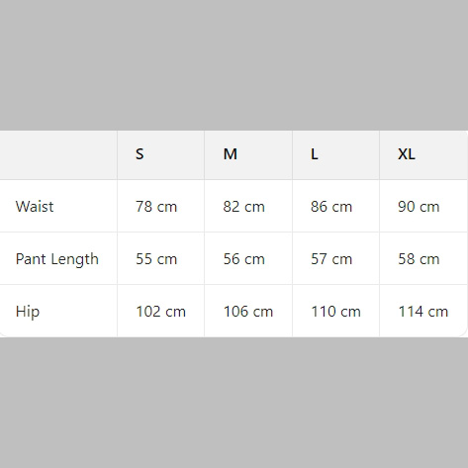Click the 78 cm waist cell
The image size is (468, 468).
160,206
